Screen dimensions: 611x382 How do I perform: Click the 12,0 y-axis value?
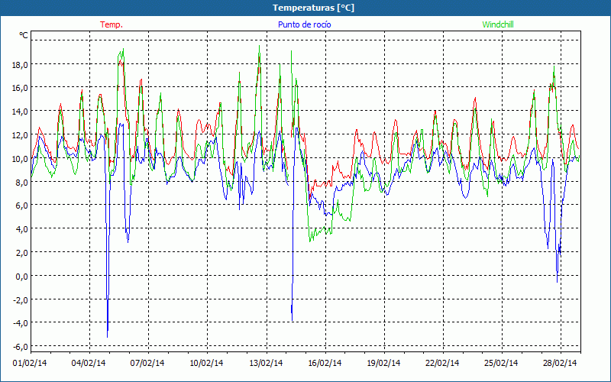point(20,136)
